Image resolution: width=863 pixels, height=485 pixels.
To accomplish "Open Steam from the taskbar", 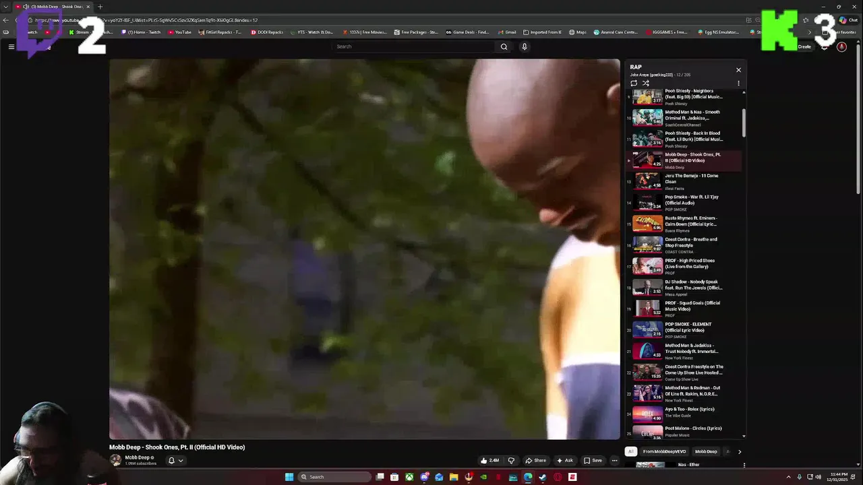I will point(543,477).
